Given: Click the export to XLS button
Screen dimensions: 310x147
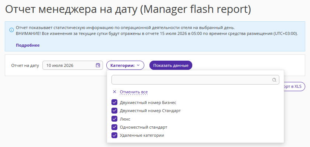Looking at the screenshot, I should click(x=294, y=87).
